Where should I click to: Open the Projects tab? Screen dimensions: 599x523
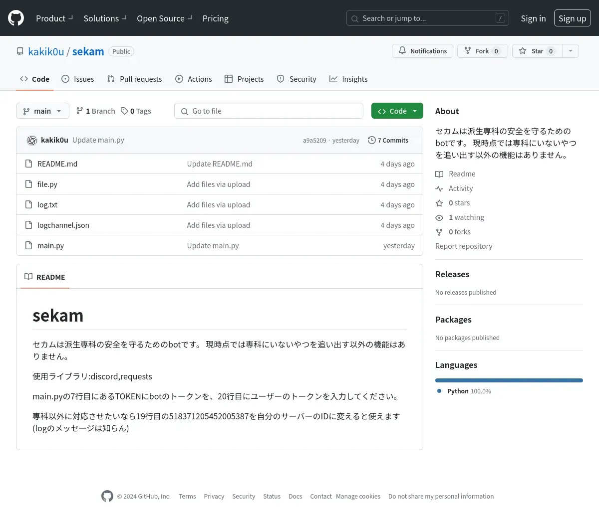click(x=244, y=79)
